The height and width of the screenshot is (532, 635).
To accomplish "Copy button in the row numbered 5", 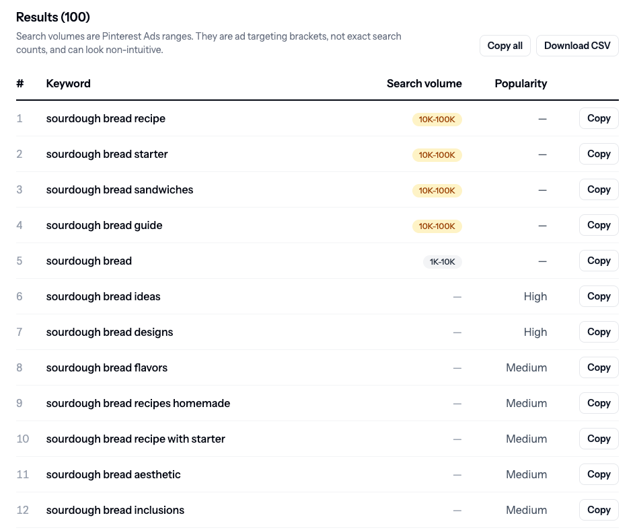I will coord(599,261).
